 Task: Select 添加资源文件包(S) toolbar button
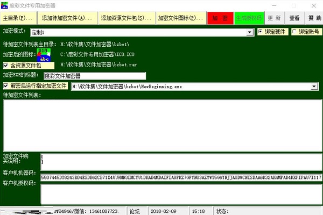click(x=126, y=18)
